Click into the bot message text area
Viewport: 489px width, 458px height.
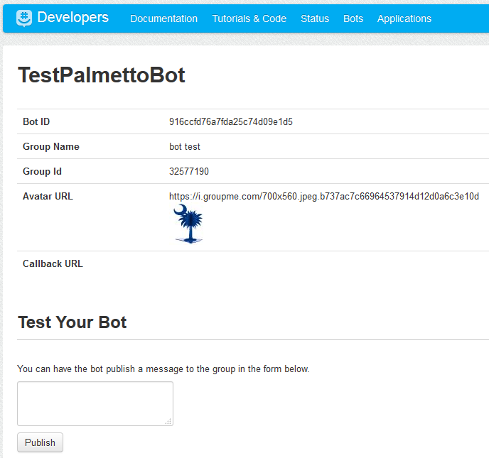(95, 403)
